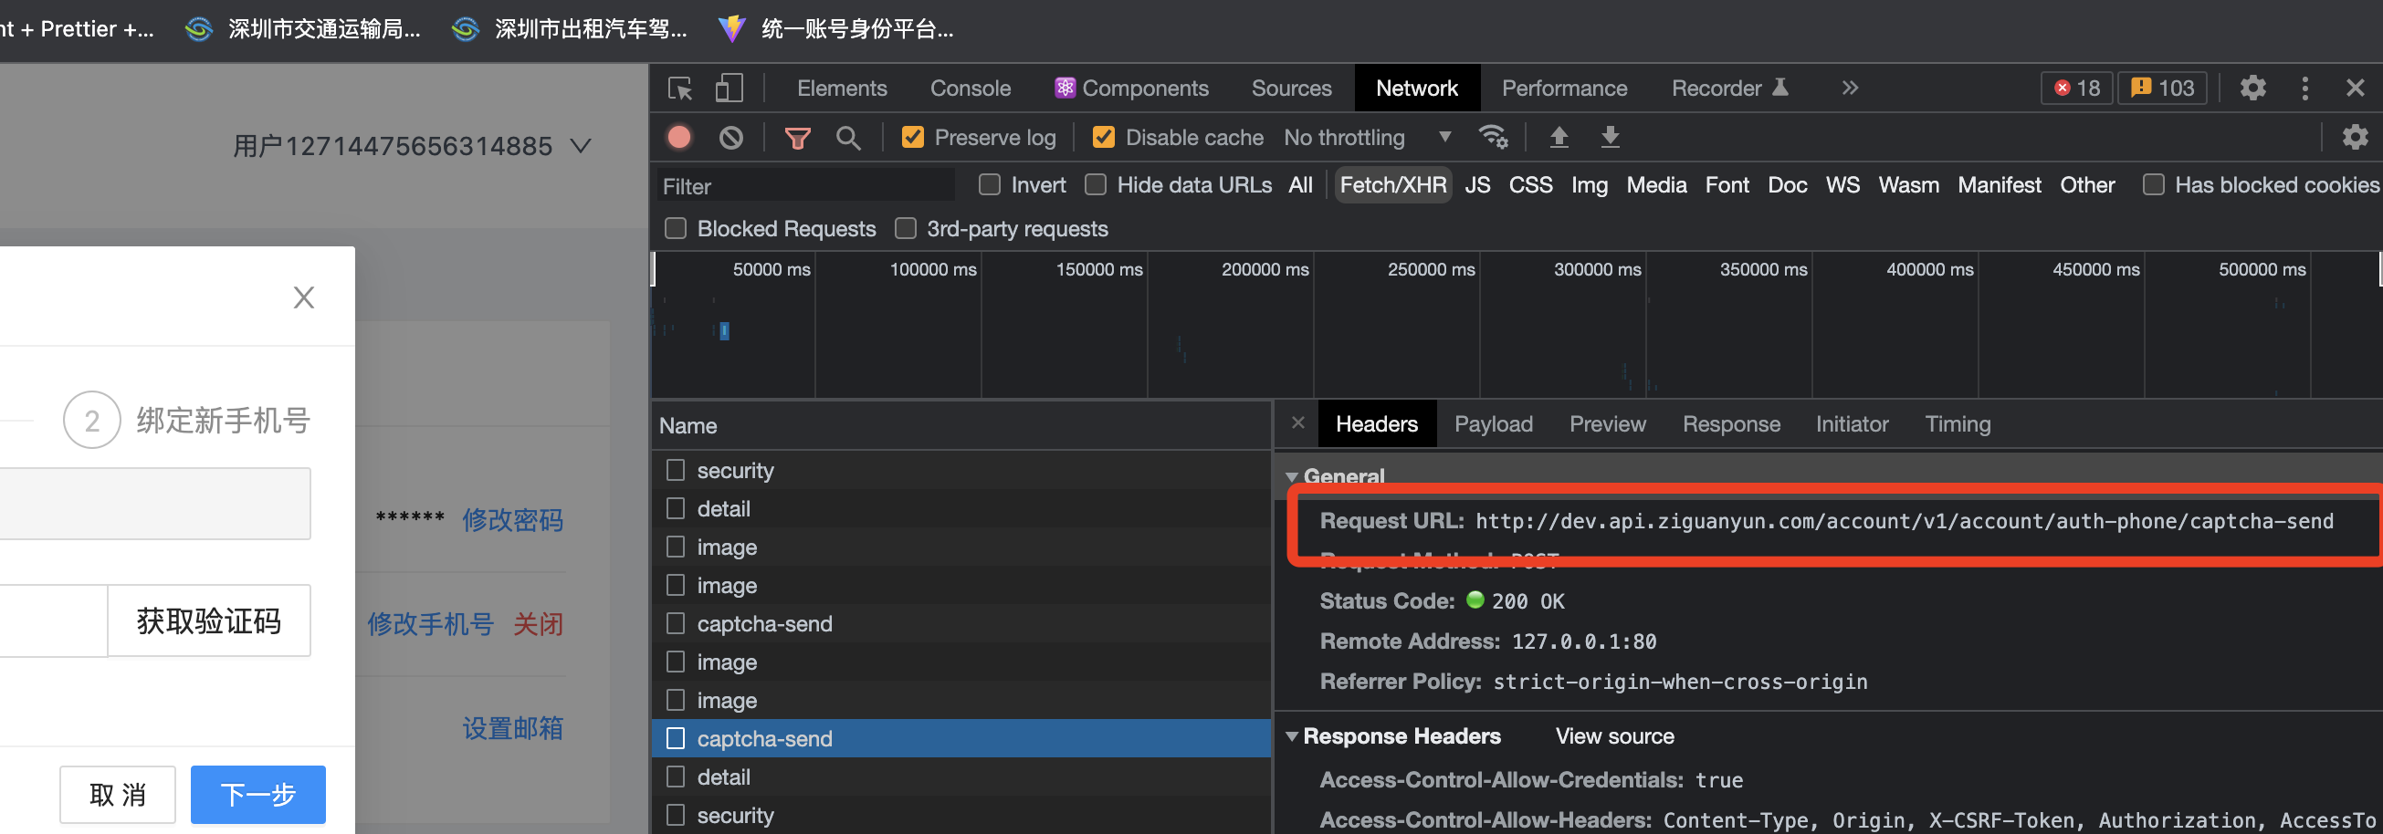Disable the Disable cache checkbox

pyautogui.click(x=1104, y=137)
